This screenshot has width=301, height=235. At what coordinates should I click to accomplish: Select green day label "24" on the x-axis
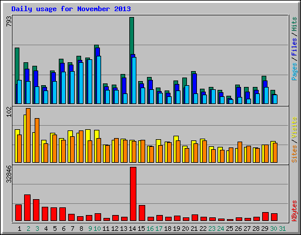tap(220, 229)
